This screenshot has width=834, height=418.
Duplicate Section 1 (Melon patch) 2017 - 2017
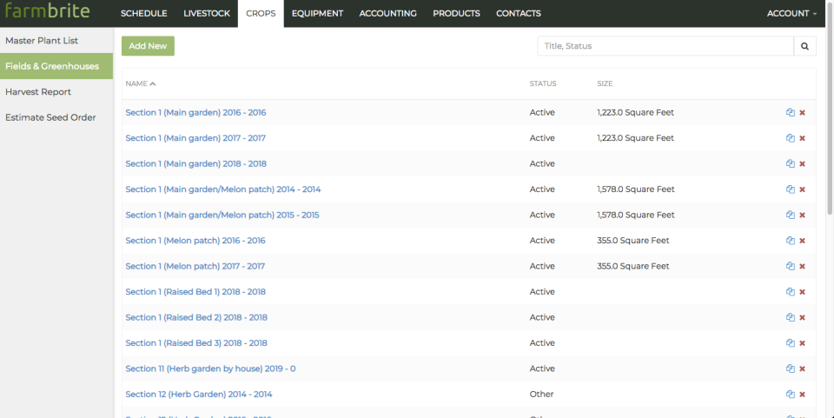coord(791,266)
